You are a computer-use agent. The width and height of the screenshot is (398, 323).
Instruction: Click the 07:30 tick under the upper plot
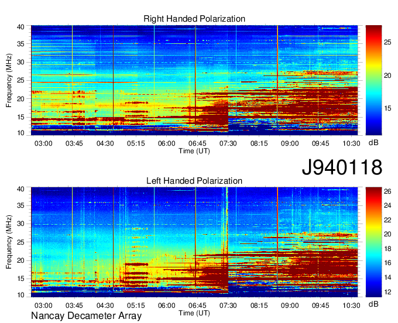point(228,143)
